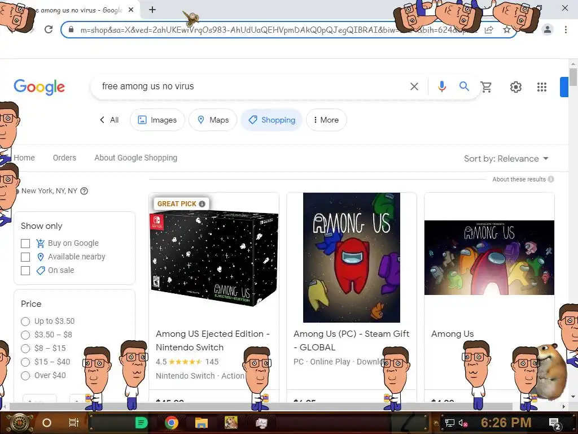
Task: Show info icon beside About these results
Action: click(551, 179)
